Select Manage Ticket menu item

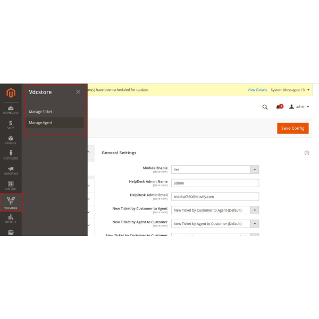click(40, 112)
